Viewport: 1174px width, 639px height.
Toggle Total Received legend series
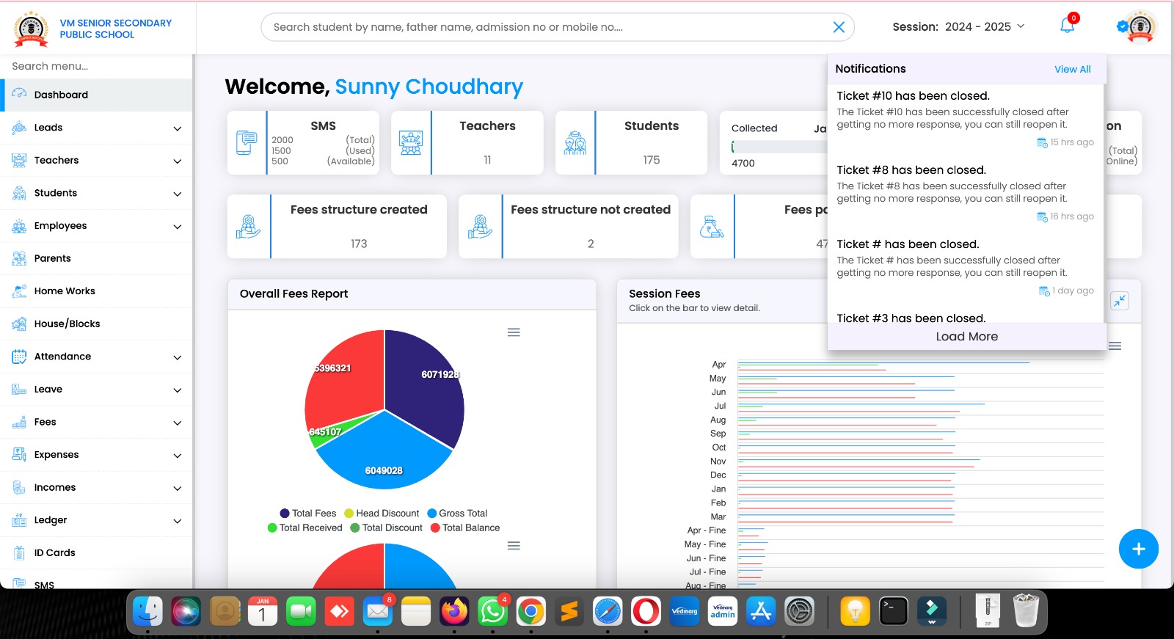pos(305,527)
